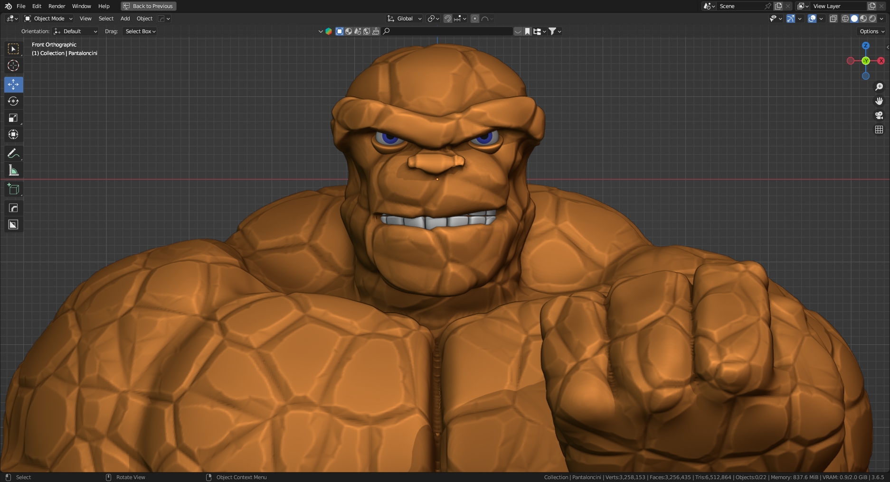Image resolution: width=890 pixels, height=482 pixels.
Task: Open the Window menu
Action: (81, 6)
